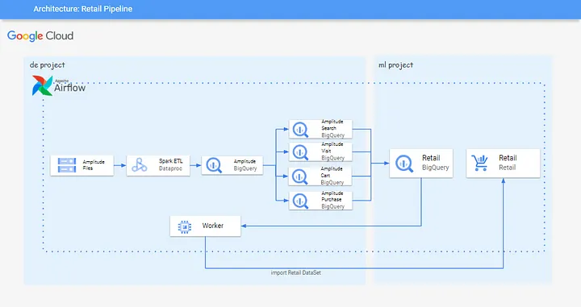The width and height of the screenshot is (581, 307).
Task: Click the 'de project' label
Action: click(x=48, y=65)
